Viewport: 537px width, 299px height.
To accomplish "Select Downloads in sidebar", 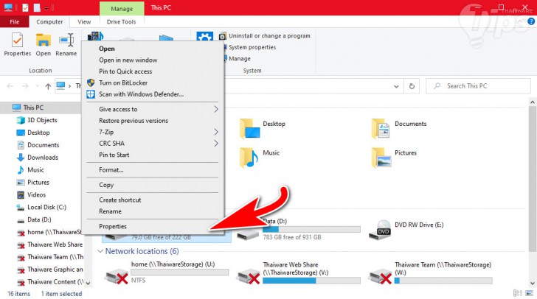I will pyautogui.click(x=43, y=158).
